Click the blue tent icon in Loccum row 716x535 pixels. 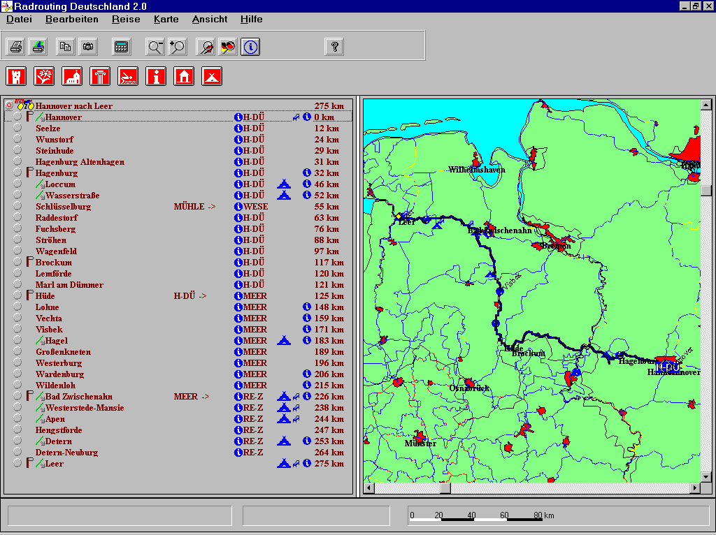point(284,184)
